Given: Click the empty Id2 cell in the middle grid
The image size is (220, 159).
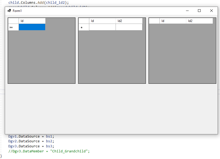Looking at the screenshot, I should (129, 27).
